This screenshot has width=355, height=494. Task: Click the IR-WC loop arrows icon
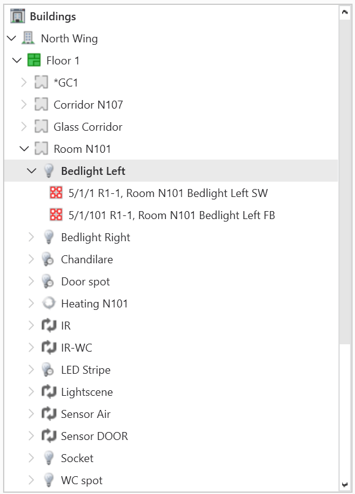(49, 347)
